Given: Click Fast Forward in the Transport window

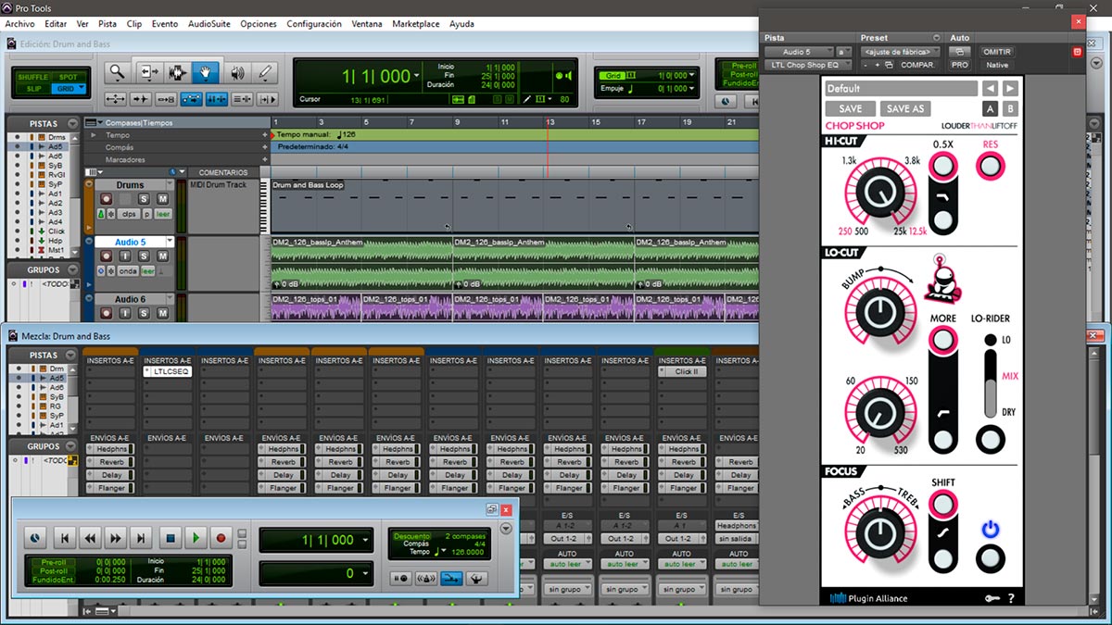Looking at the screenshot, I should pos(115,537).
